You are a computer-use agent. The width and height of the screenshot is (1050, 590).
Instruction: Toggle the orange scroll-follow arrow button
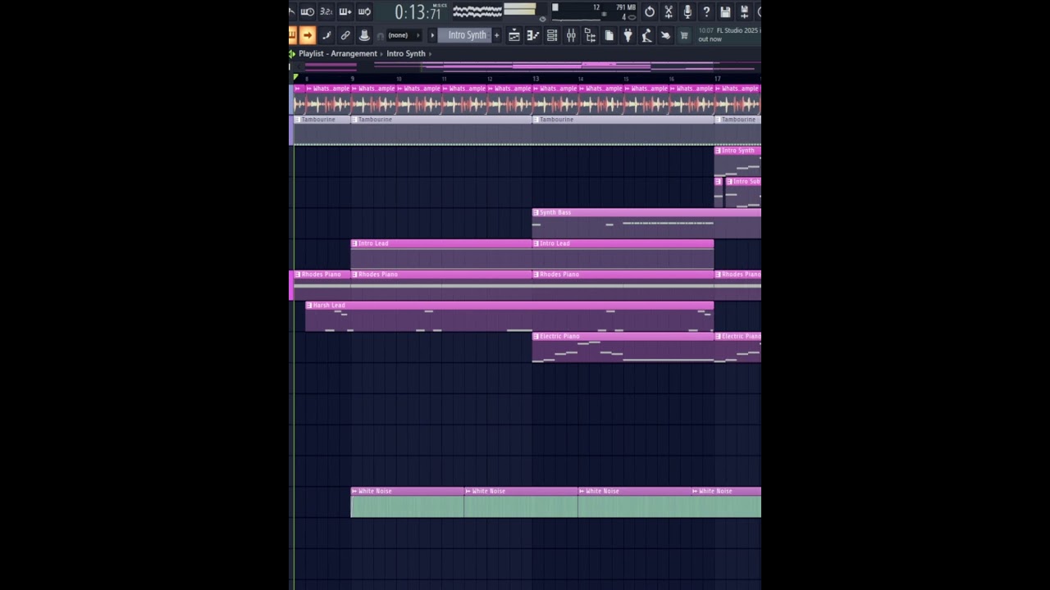tap(308, 35)
